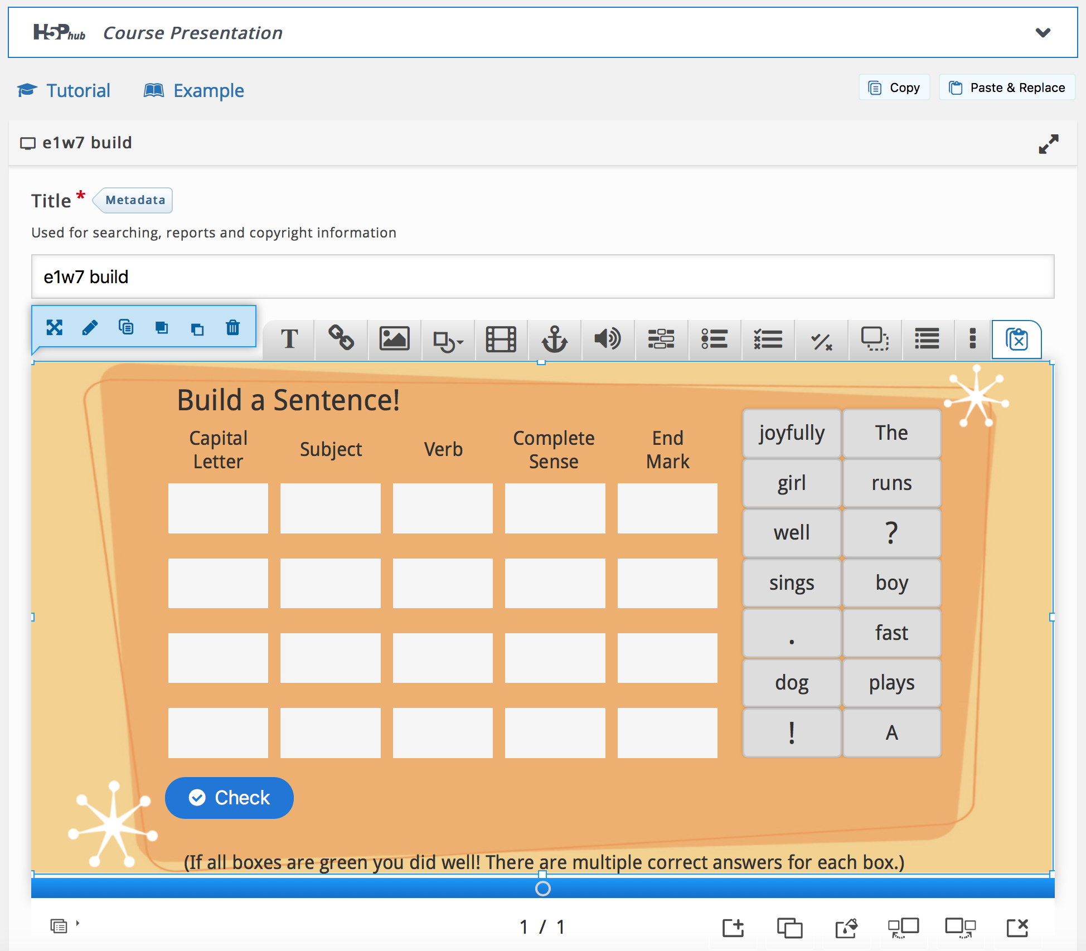Enter fullscreen editor with the expand arrows

tap(1048, 144)
